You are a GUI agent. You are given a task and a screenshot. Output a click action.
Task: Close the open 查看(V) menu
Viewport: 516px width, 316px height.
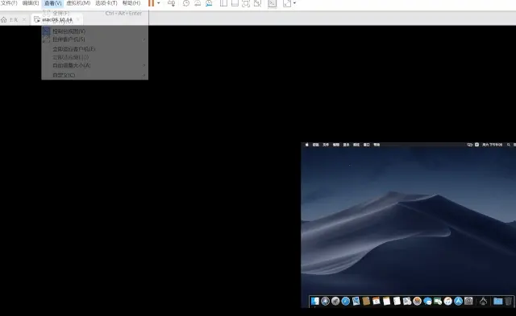pyautogui.click(x=53, y=3)
